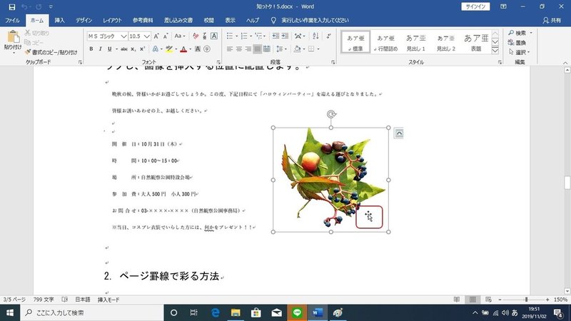Apply the Title style
Viewport: 571px width, 321px height.
point(476,42)
